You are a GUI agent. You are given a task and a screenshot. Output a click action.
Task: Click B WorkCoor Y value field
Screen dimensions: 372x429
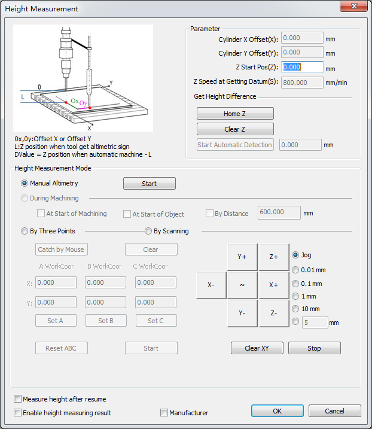coord(106,302)
